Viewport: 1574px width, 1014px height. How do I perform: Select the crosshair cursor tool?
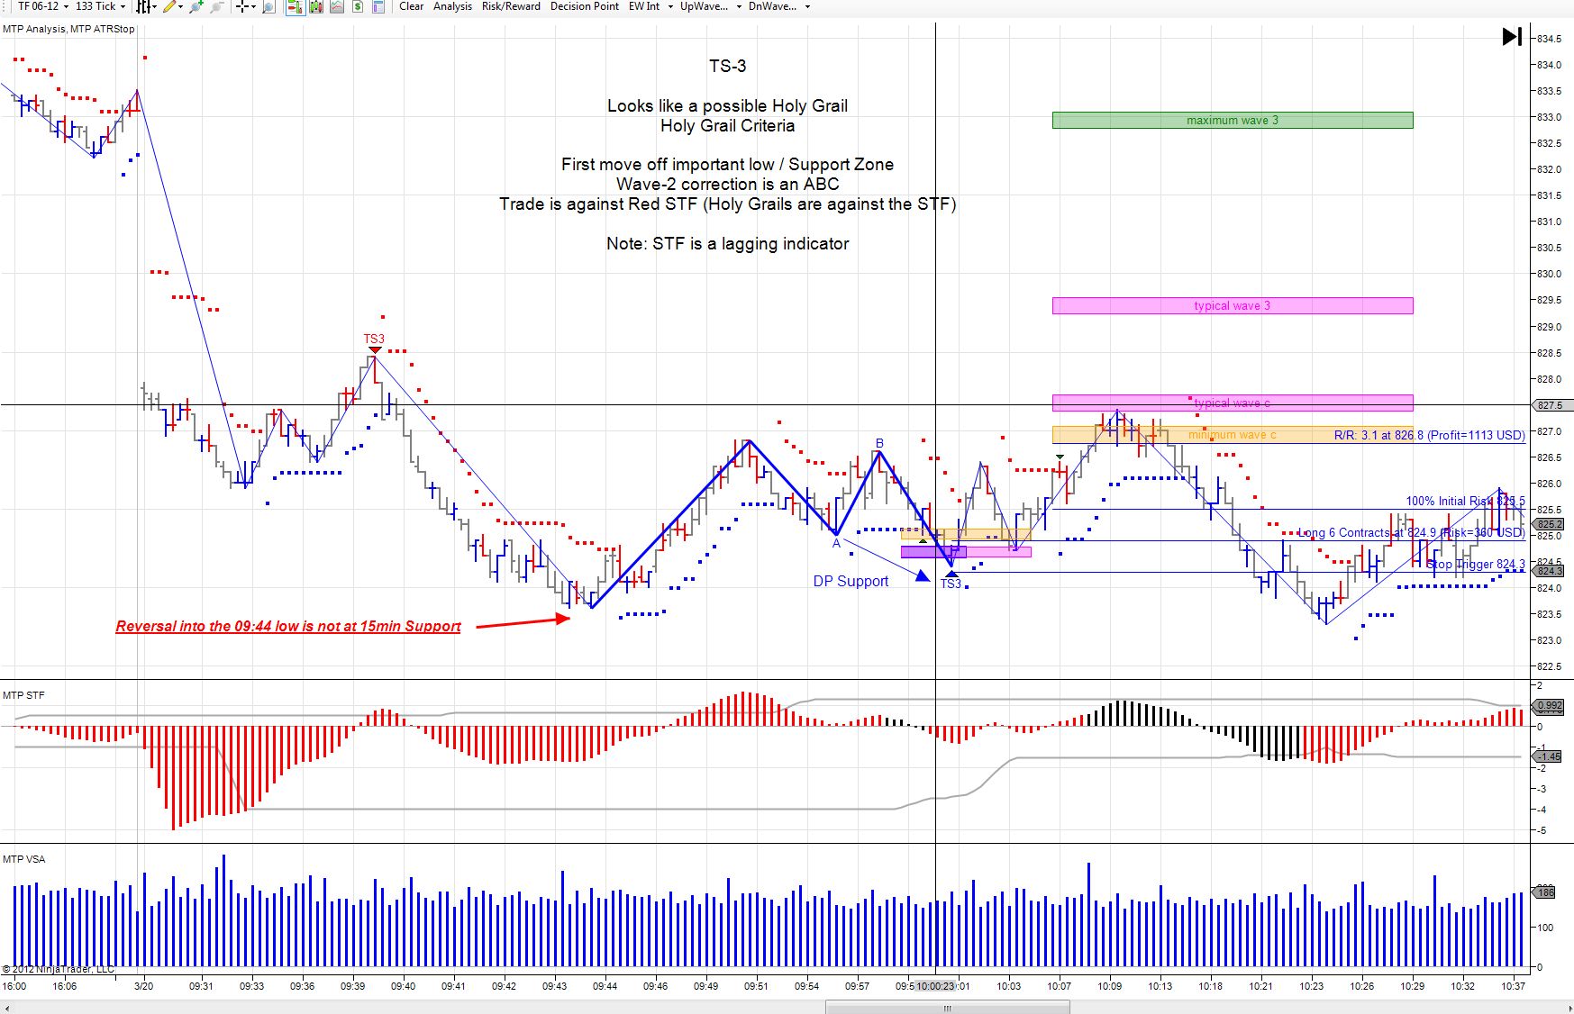(242, 6)
